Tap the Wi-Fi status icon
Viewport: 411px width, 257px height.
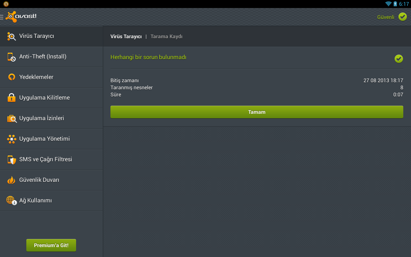pos(389,4)
